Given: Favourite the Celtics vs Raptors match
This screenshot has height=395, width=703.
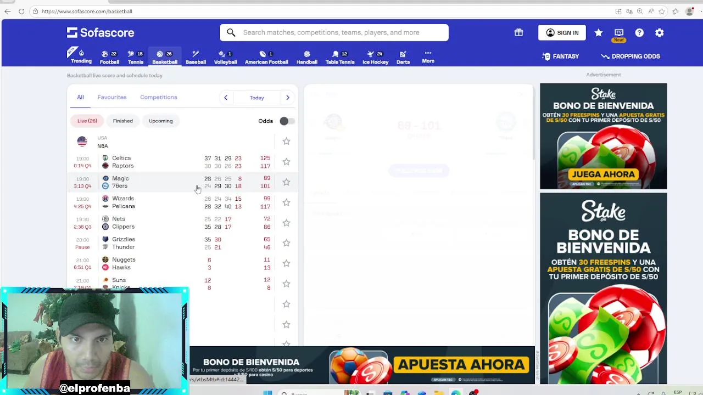Looking at the screenshot, I should pyautogui.click(x=286, y=162).
